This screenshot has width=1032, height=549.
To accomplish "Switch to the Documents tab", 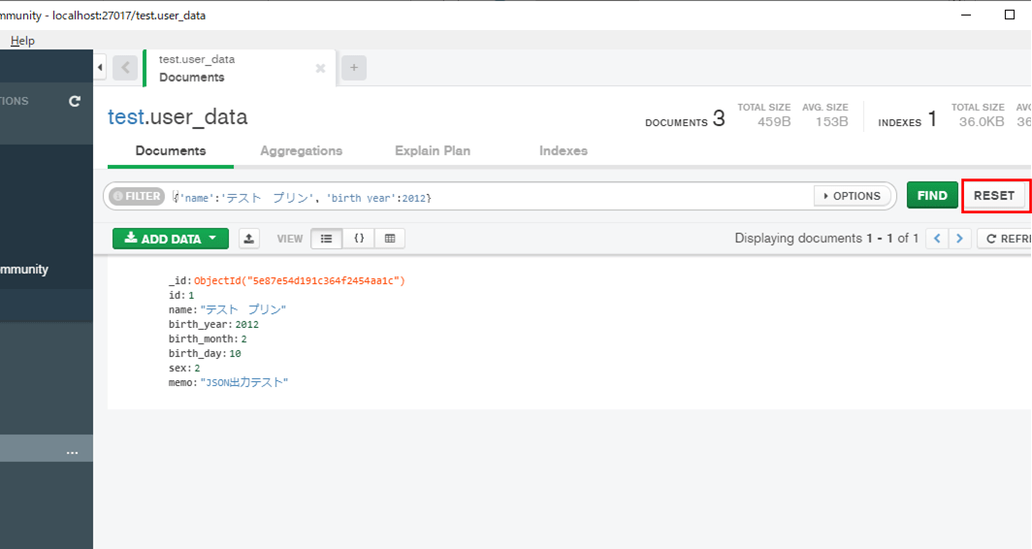I will coord(171,150).
